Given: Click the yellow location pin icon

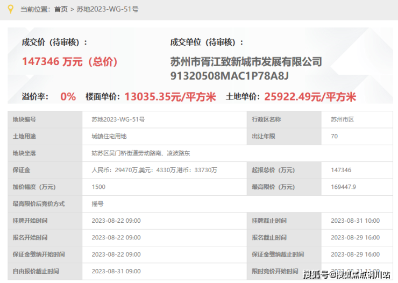Looking at the screenshot, I should (x=9, y=9).
